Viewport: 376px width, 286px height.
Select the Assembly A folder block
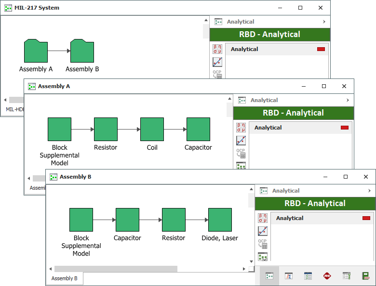(x=36, y=51)
